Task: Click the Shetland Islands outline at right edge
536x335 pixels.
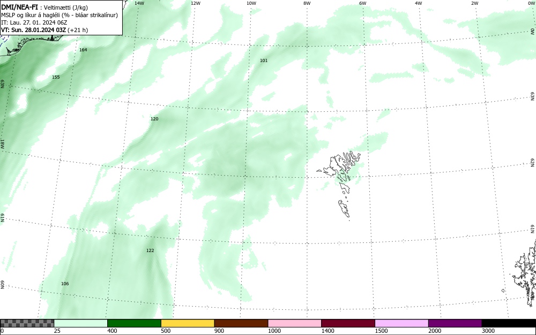Action: point(525,275)
